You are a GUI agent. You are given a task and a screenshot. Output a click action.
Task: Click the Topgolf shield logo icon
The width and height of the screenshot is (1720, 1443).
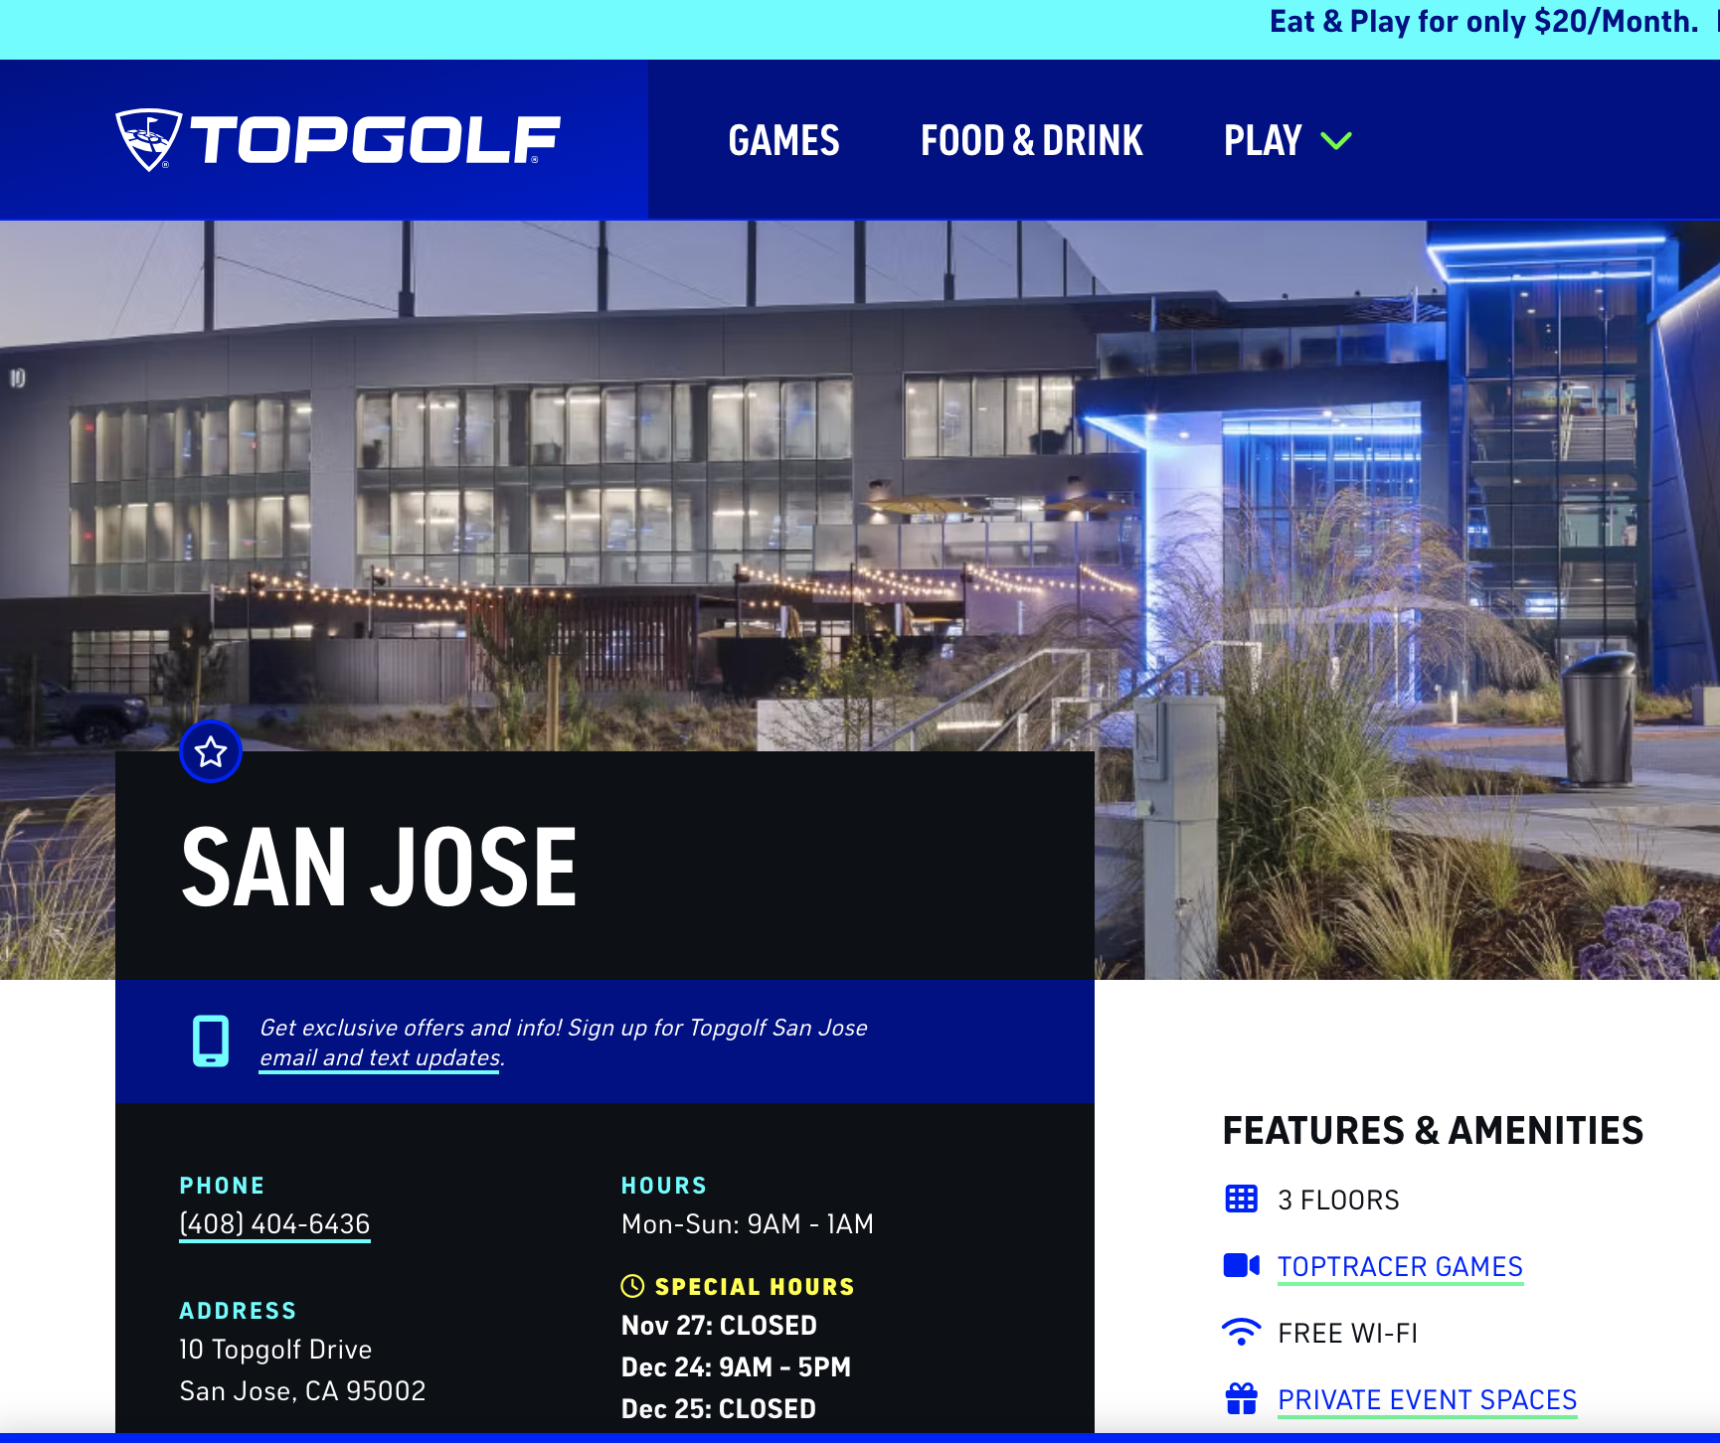coord(148,139)
